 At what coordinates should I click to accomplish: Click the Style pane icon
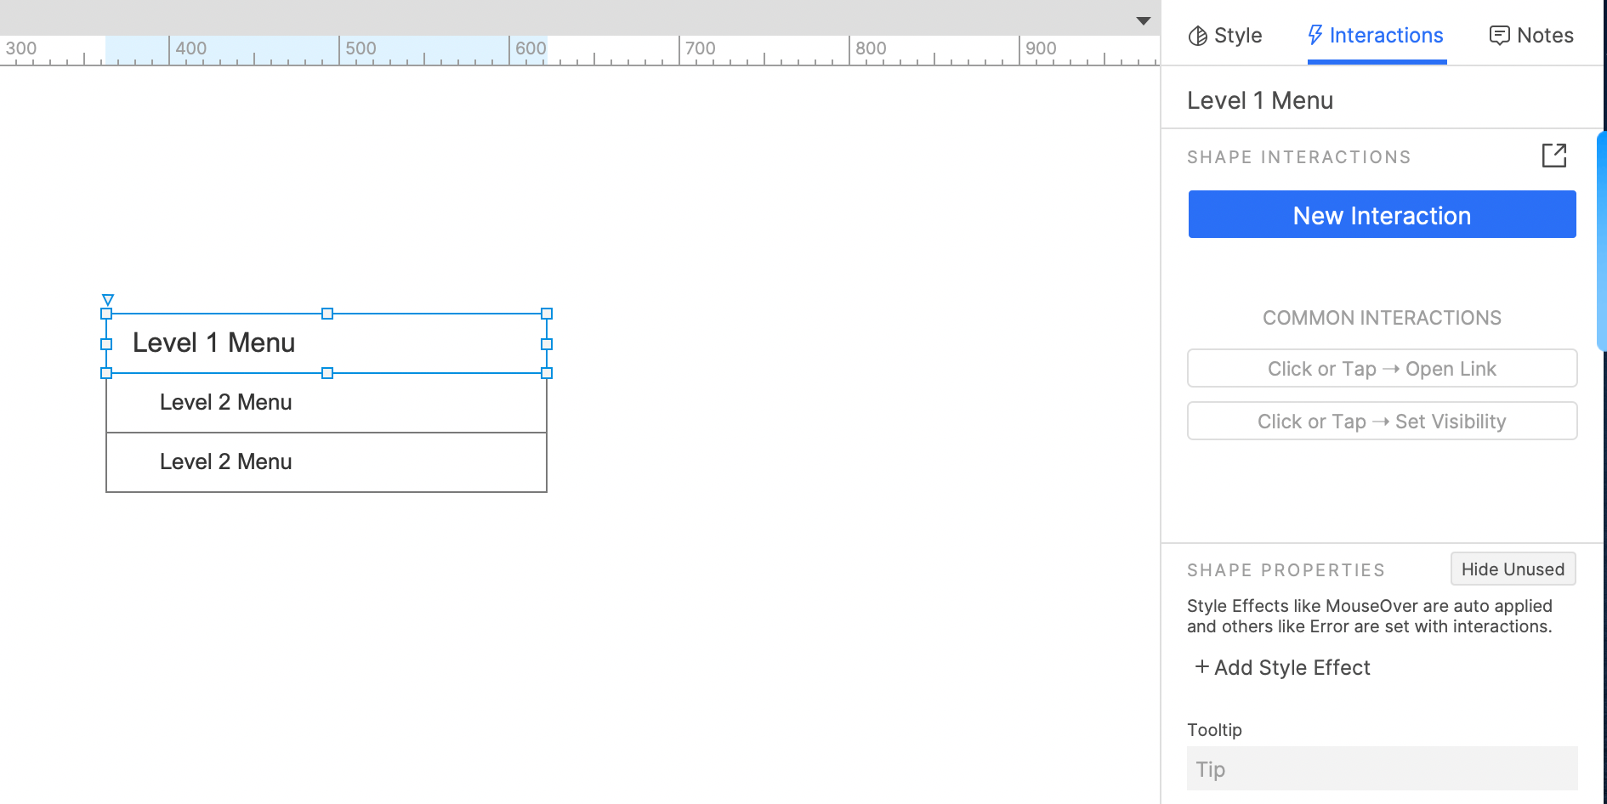(1198, 36)
